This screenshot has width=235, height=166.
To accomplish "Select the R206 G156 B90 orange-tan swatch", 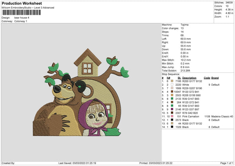I will coord(172,95).
